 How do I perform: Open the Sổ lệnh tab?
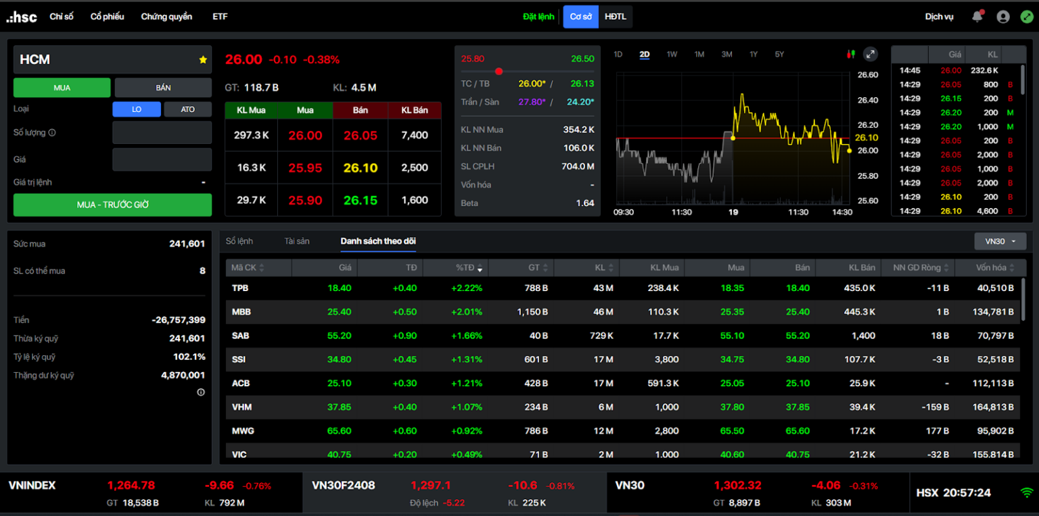(x=239, y=241)
